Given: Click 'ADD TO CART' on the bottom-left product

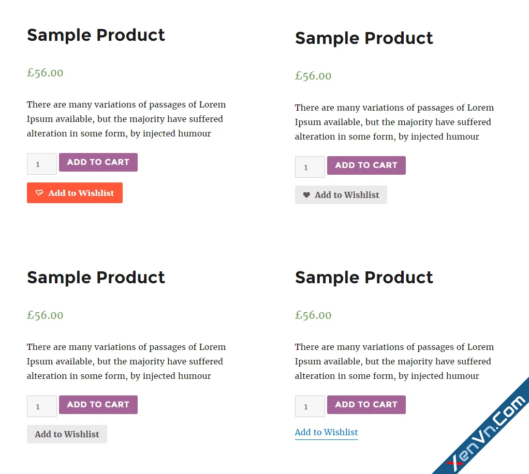Looking at the screenshot, I should (98, 405).
